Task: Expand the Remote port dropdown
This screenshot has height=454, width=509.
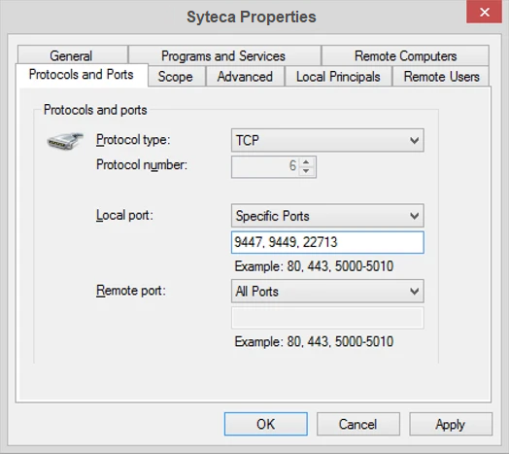Action: click(x=327, y=292)
